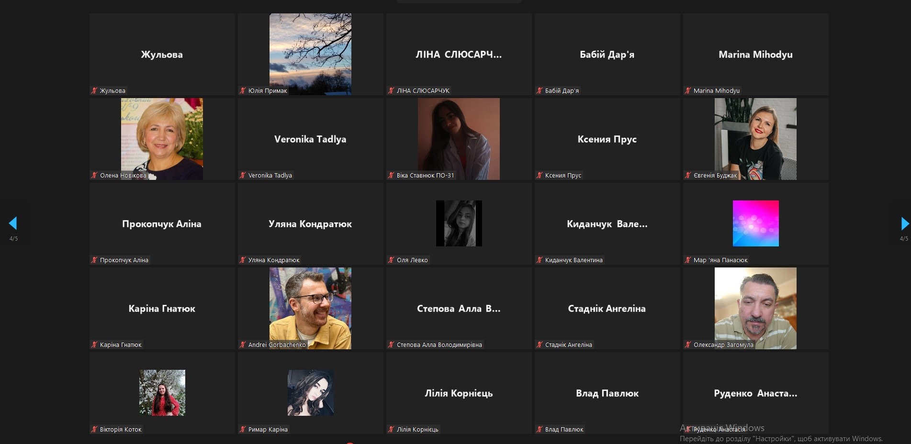The height and width of the screenshot is (444, 911).
Task: Select Євгенія Буджак's profile picture
Action: click(x=755, y=139)
